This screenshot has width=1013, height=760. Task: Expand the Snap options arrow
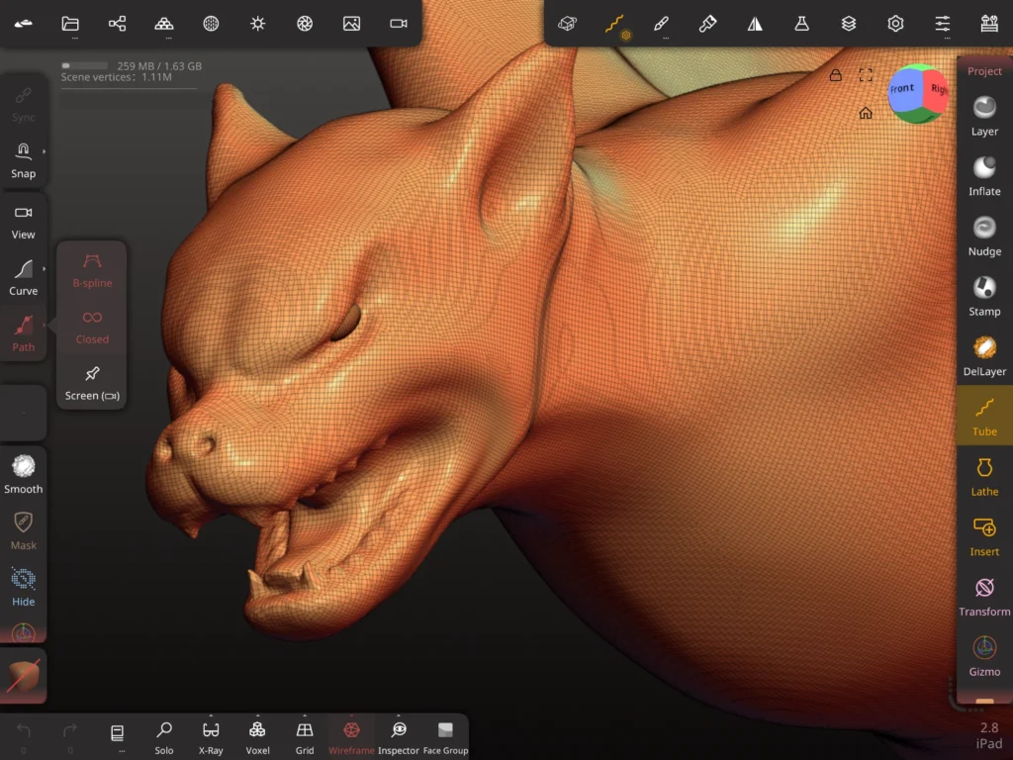(44, 151)
